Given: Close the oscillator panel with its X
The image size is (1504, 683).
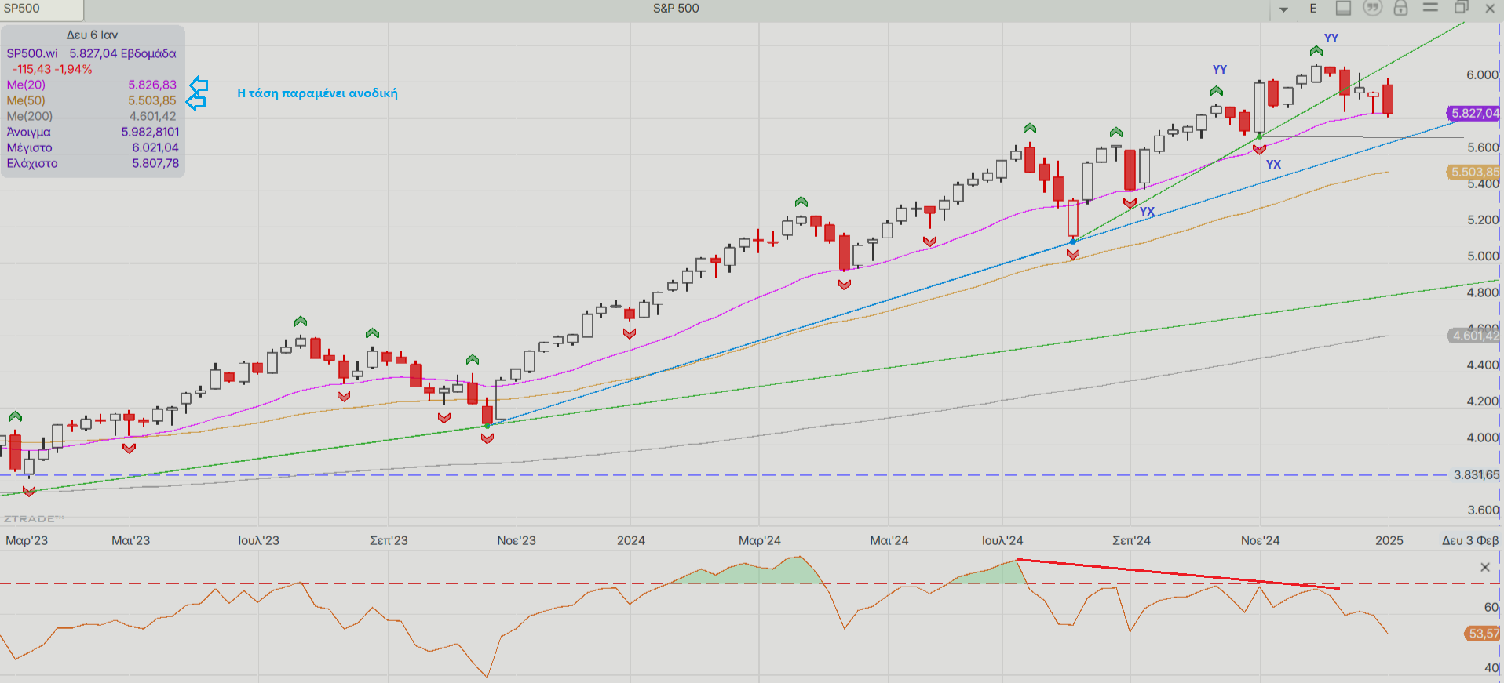Looking at the screenshot, I should [x=1484, y=567].
